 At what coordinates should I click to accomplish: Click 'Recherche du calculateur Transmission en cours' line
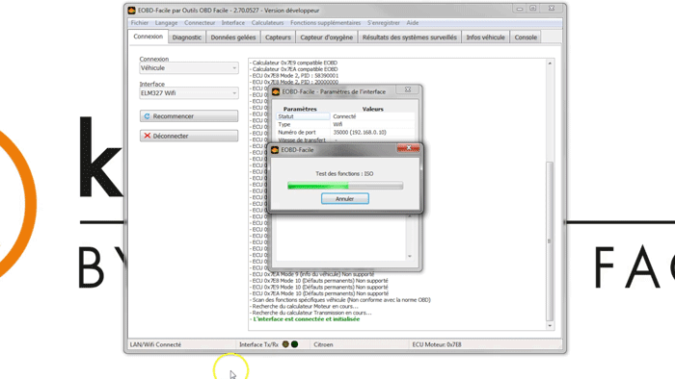(310, 313)
